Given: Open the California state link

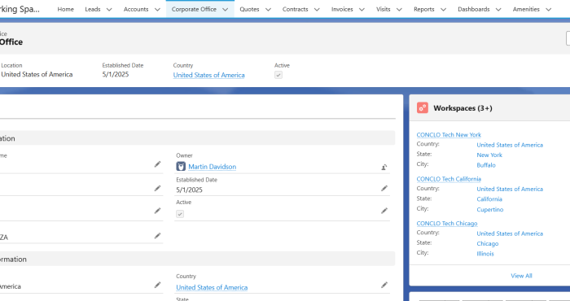Looking at the screenshot, I should 489,199.
